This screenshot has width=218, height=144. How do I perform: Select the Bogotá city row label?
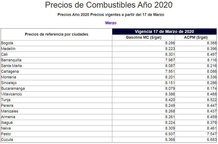click(x=7, y=43)
